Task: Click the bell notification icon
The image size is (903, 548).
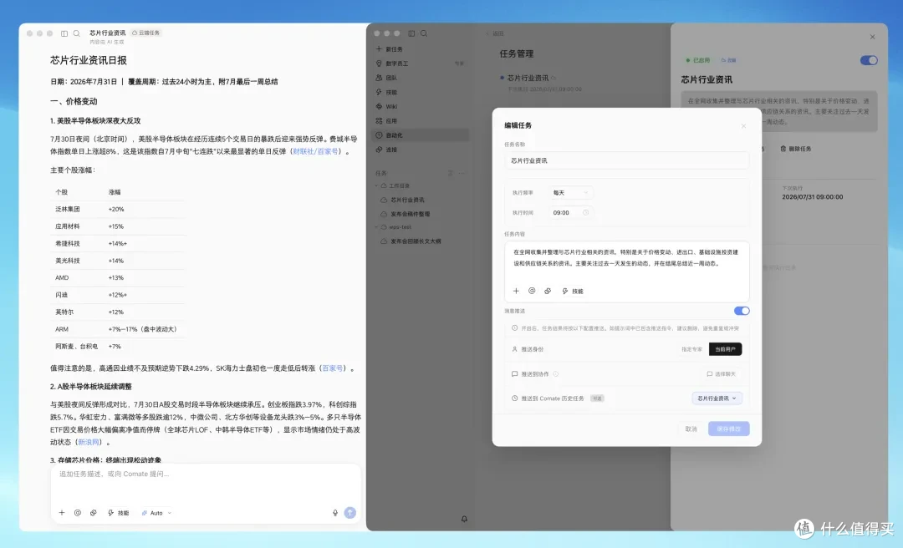Action: pos(464,519)
